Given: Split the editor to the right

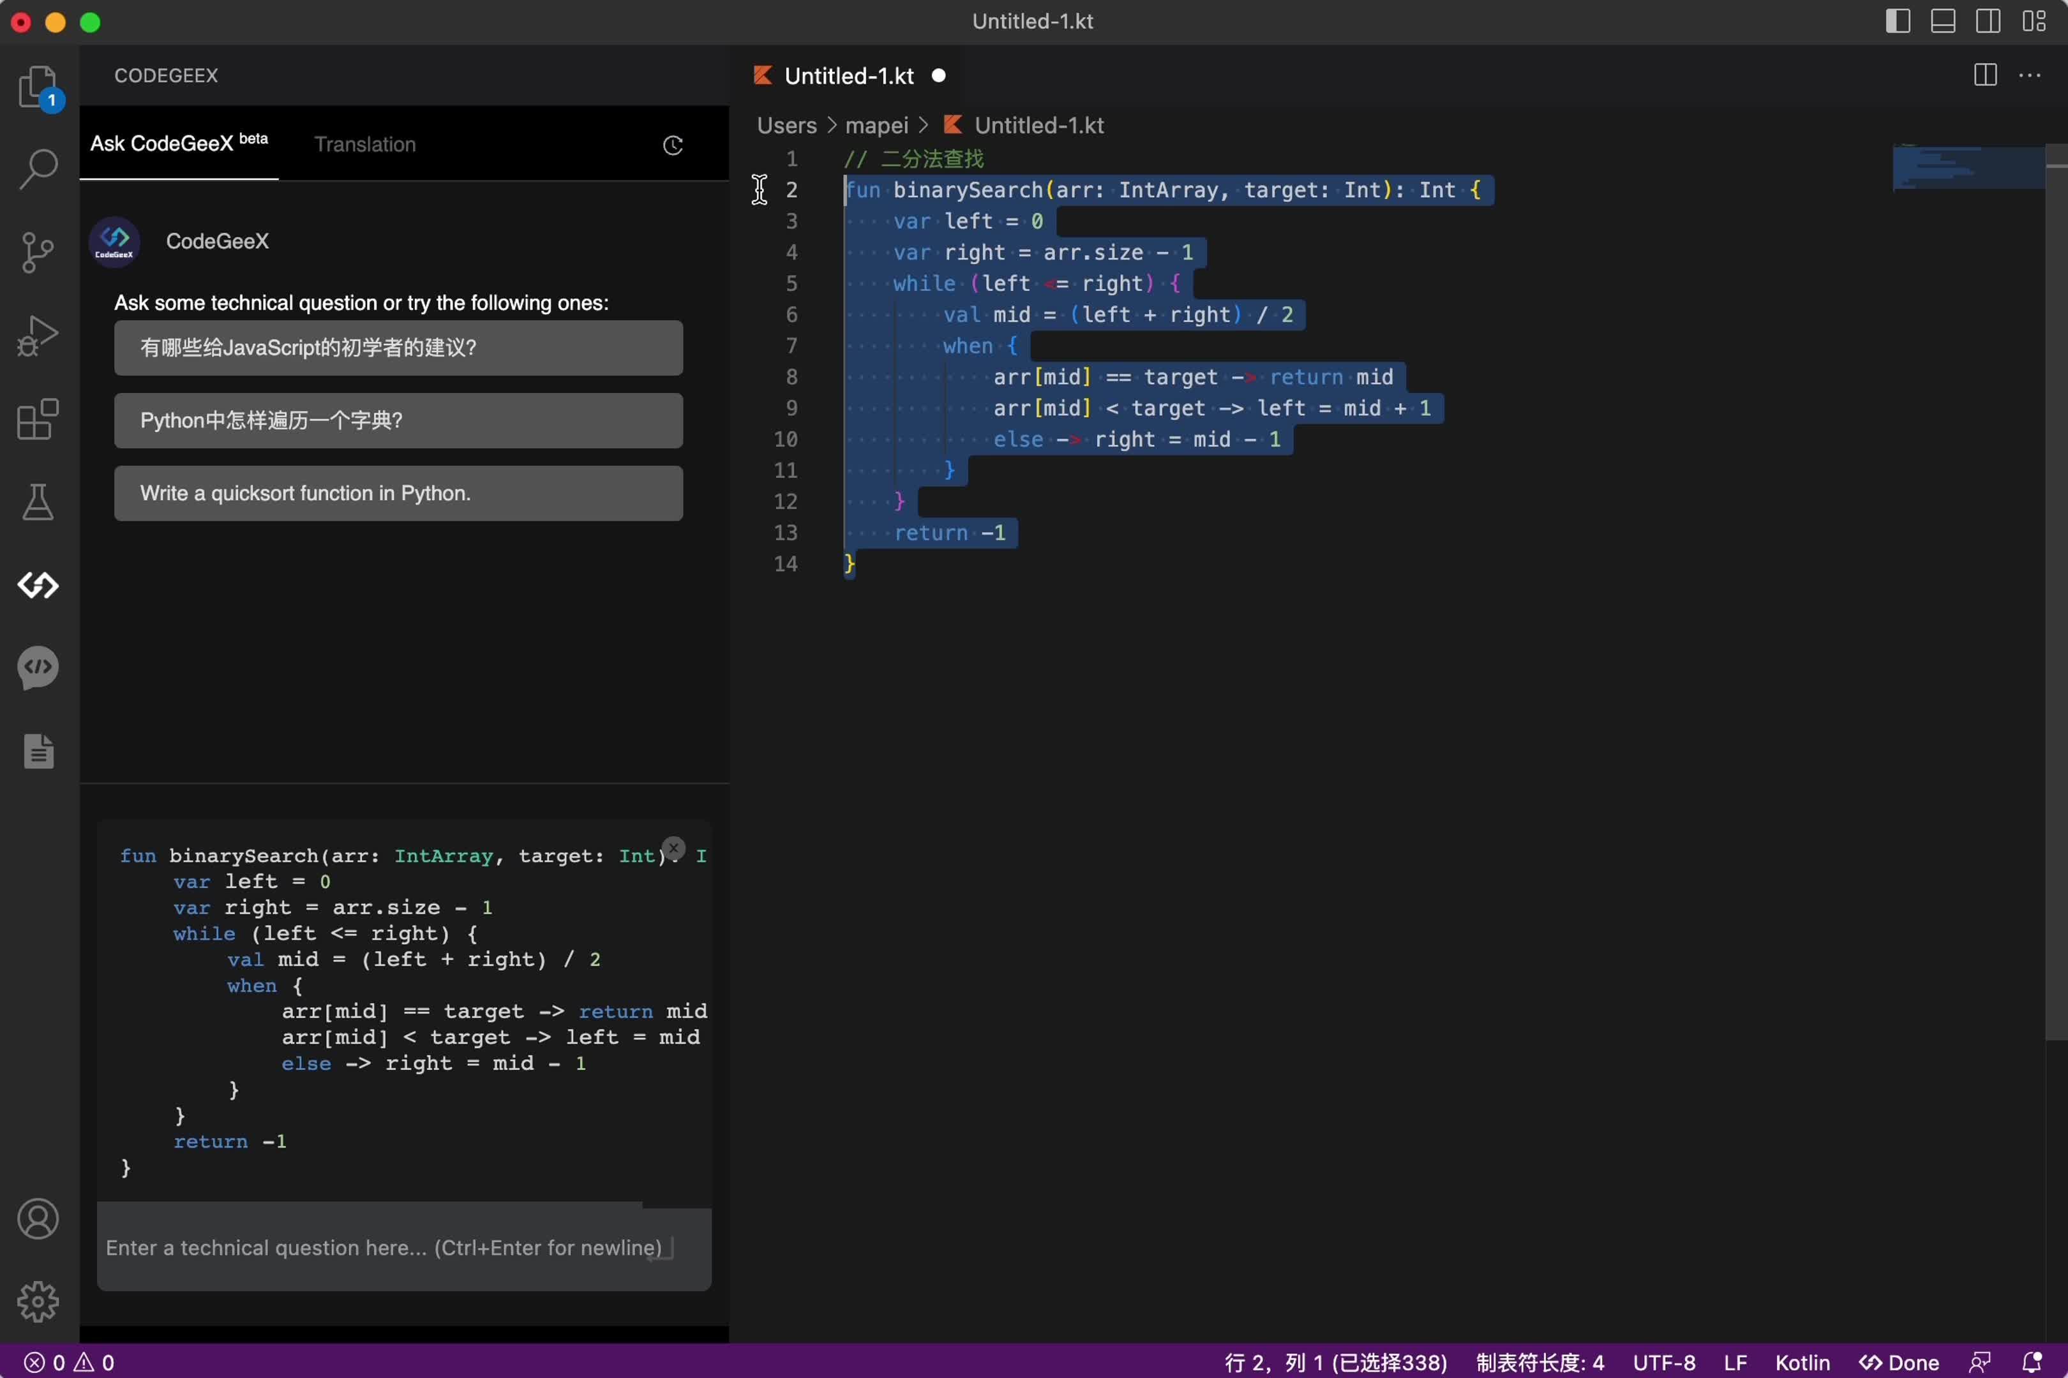Looking at the screenshot, I should 1986,75.
